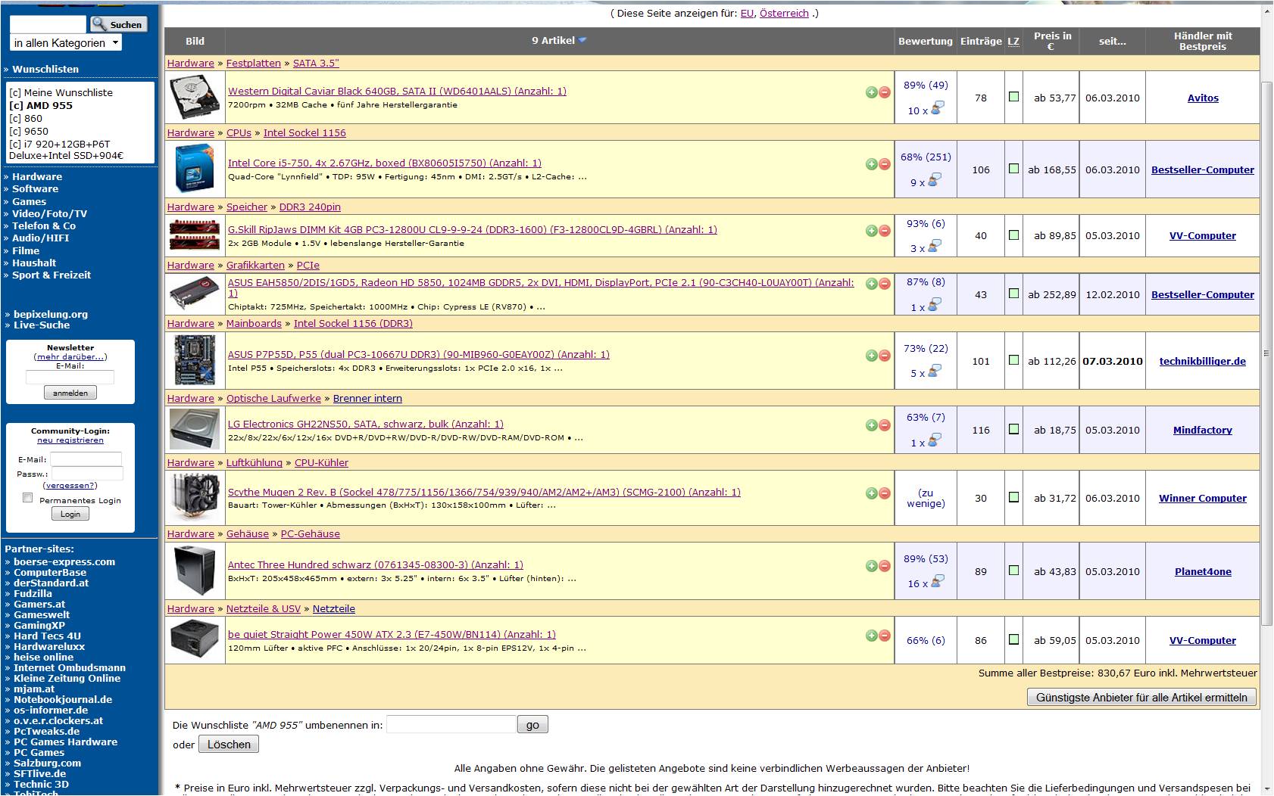This screenshot has height=796, width=1274.
Task: Click the newsletter anmelden button
Action: point(70,393)
